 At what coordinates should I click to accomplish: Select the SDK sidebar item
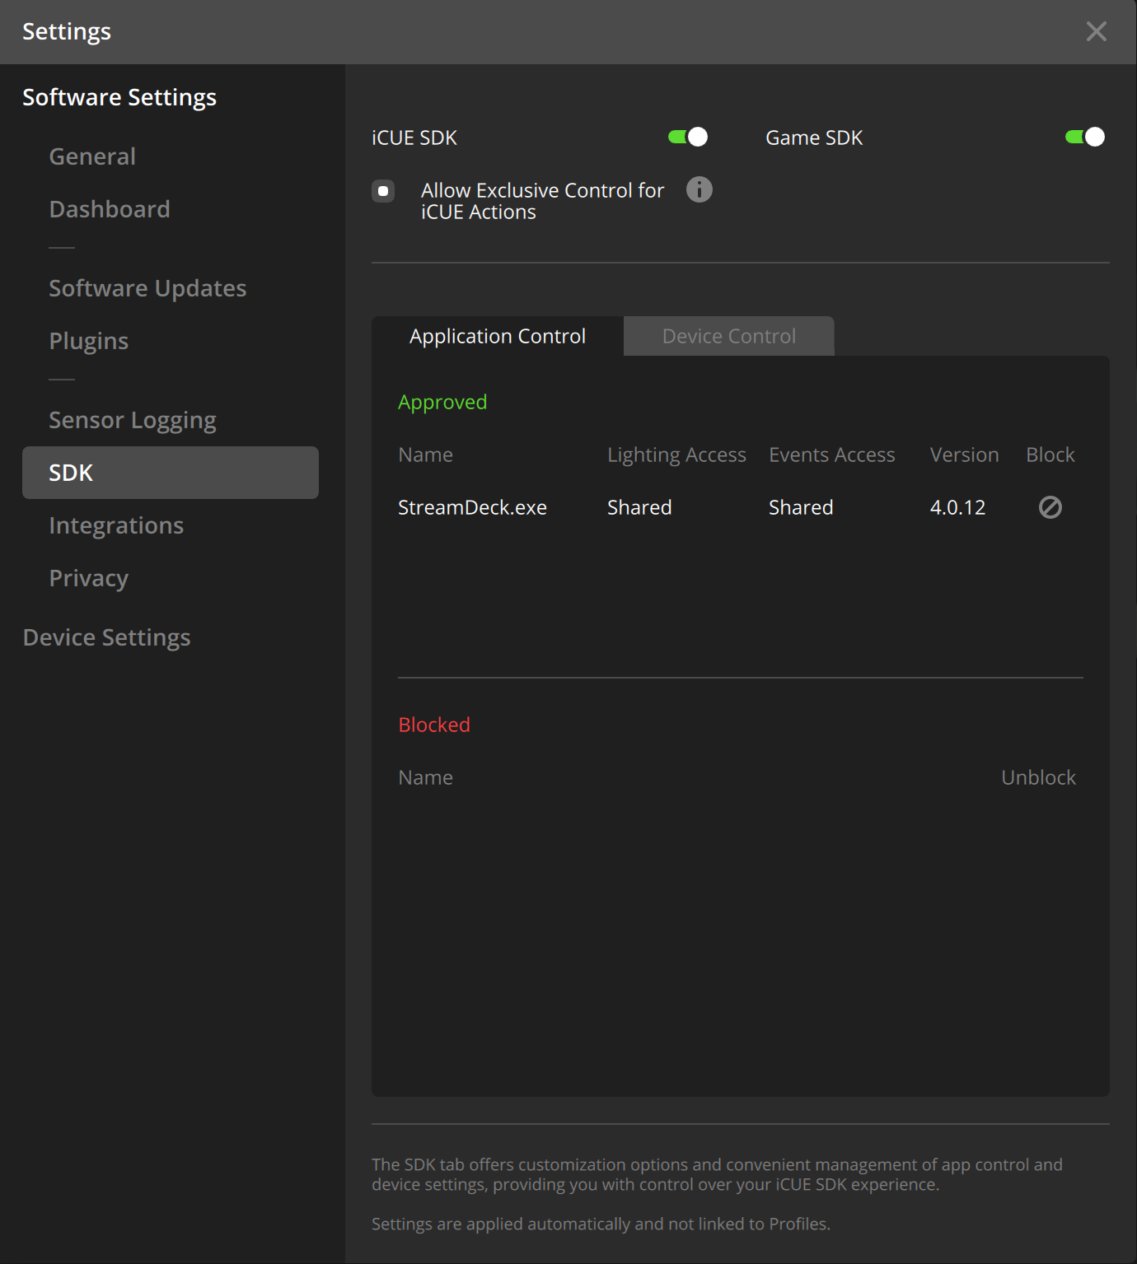click(171, 473)
